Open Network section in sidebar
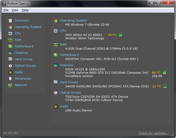This screenshot has width=176, height=138. pos(21,85)
